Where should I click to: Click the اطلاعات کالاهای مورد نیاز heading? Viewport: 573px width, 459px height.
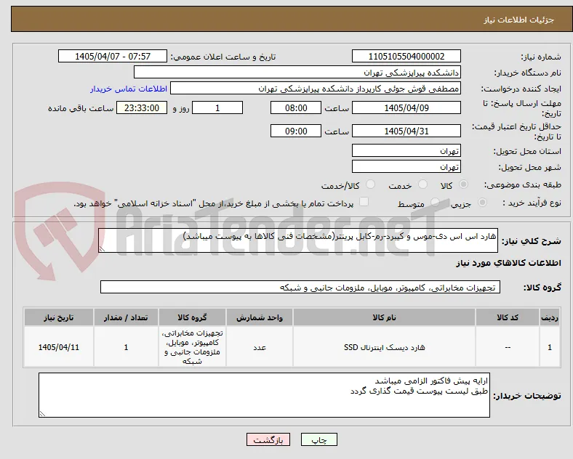508,263
